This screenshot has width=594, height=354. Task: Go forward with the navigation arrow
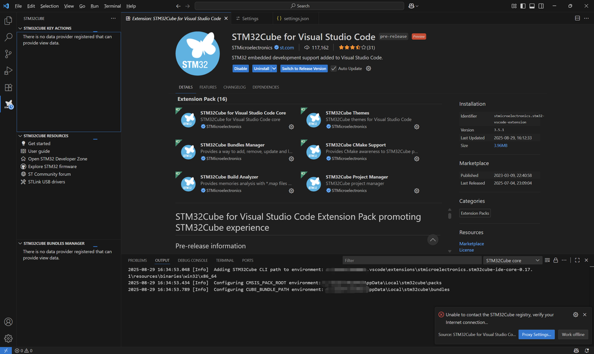[x=187, y=6]
